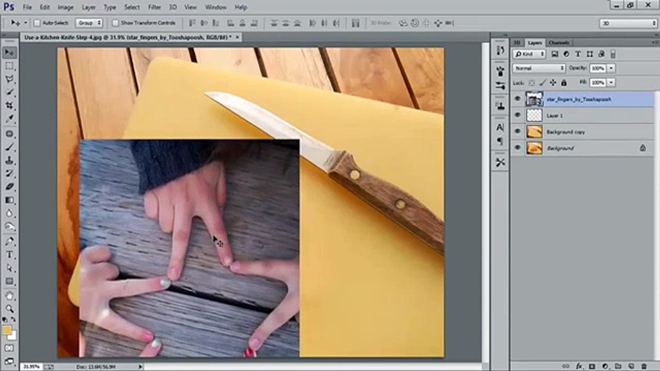Pick the Zoom tool
The image size is (660, 371).
pos(9,309)
